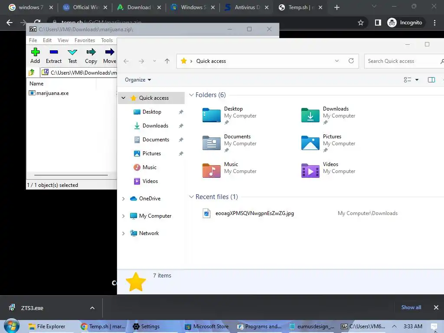Select Videos in the navigation pane
The height and width of the screenshot is (333, 444).
coord(150,181)
